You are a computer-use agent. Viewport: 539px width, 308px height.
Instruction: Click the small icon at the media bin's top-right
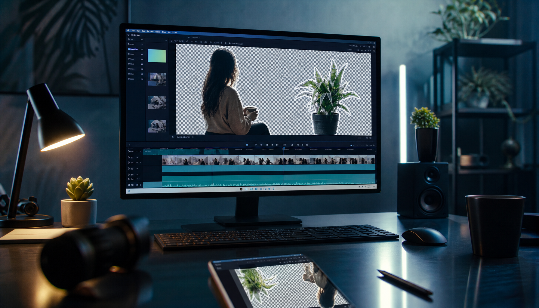pos(166,41)
